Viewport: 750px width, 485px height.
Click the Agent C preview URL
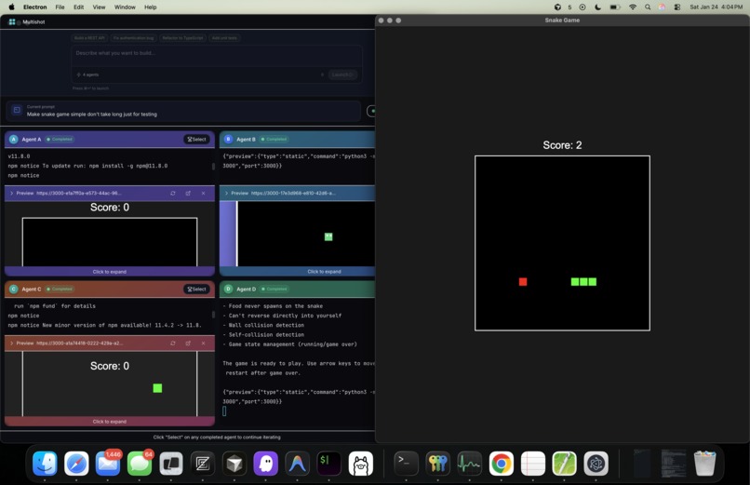tap(80, 343)
